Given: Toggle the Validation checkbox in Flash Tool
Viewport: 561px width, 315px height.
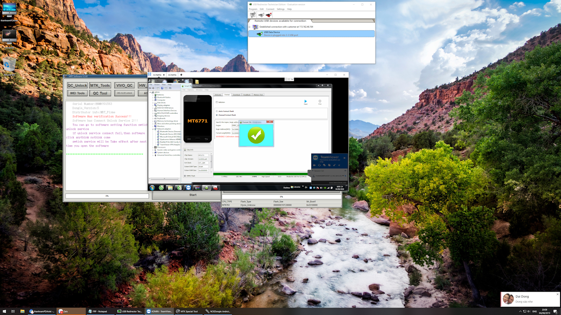Looking at the screenshot, I should (x=217, y=102).
